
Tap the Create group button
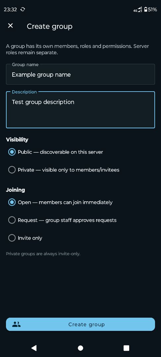click(80, 324)
